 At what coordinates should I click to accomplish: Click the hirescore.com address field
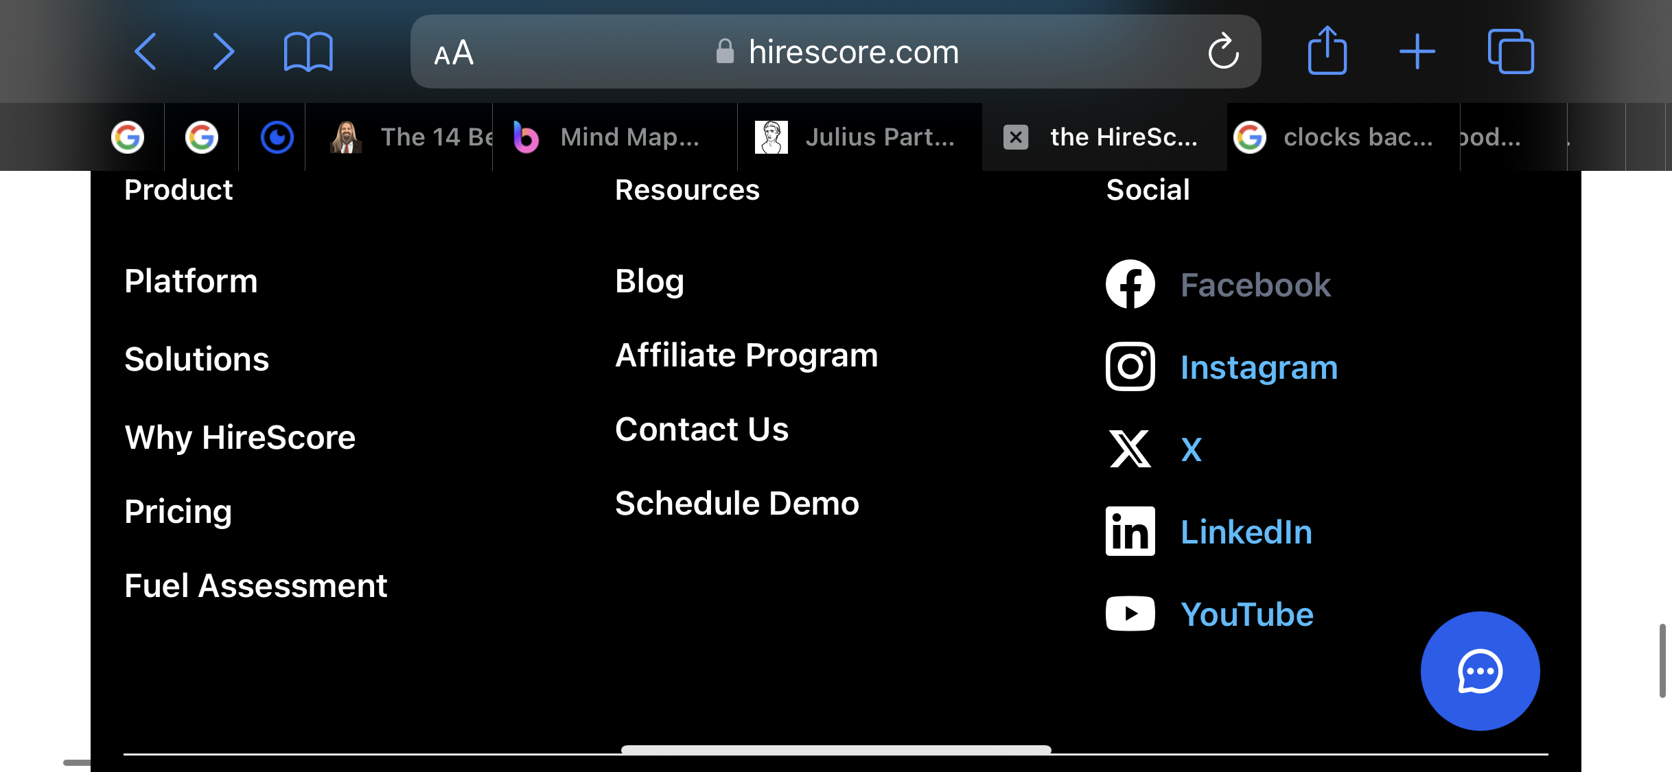coord(835,51)
